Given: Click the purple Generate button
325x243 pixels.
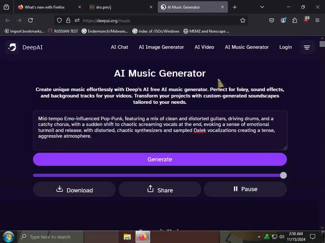Looking at the screenshot, I should [x=160, y=159].
